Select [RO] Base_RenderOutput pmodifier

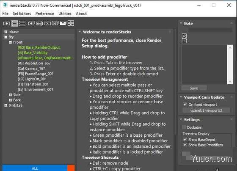click(39, 47)
